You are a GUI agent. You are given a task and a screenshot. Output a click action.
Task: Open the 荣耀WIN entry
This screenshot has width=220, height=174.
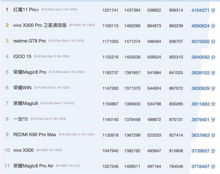22,88
